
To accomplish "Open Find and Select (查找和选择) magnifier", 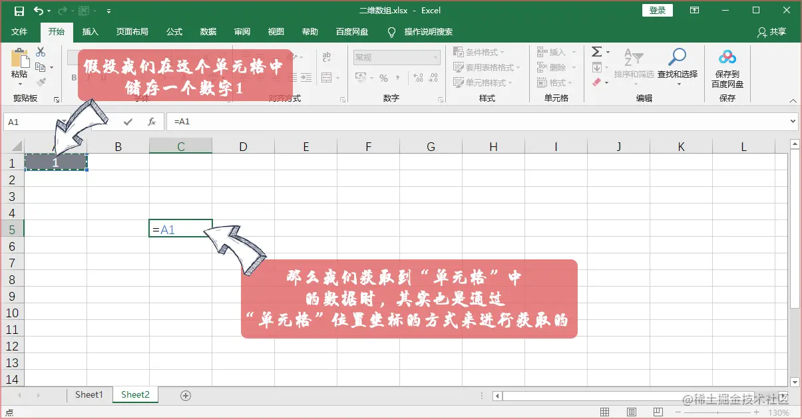I will (678, 66).
